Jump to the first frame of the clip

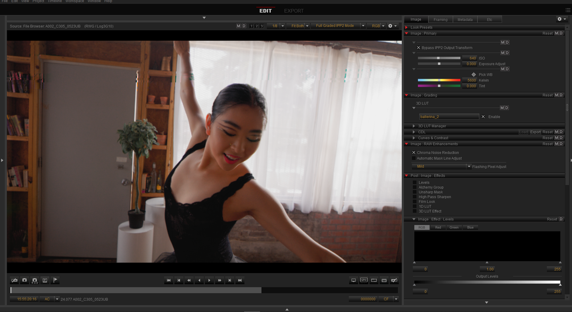(169, 280)
